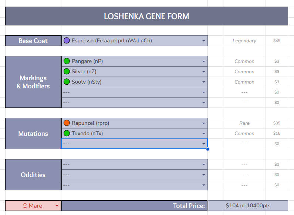Click the green circle icon beside Tuxedo

[x=67, y=133]
